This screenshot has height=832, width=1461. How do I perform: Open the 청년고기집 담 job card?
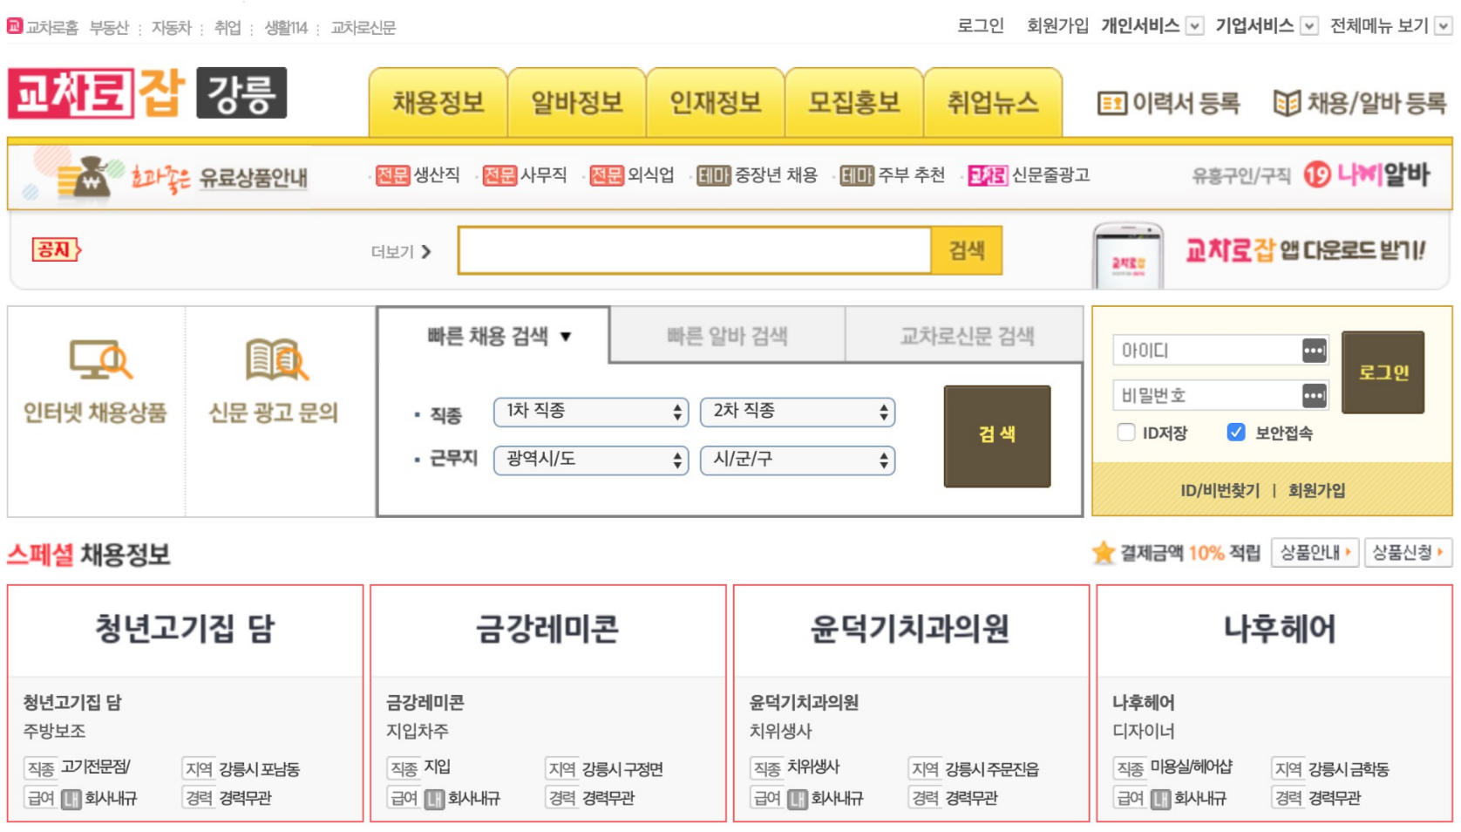point(185,703)
